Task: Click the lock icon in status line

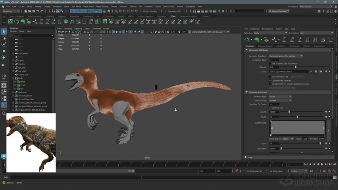Action: 104,11
